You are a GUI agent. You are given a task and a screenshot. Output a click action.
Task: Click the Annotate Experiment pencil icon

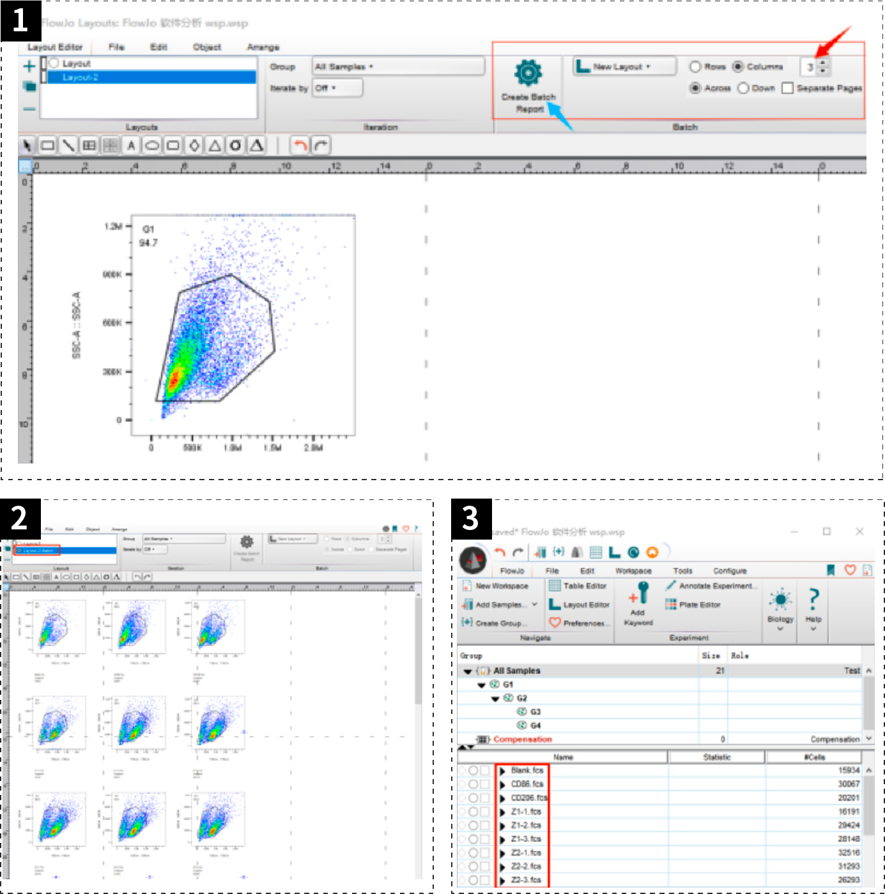coord(670,585)
